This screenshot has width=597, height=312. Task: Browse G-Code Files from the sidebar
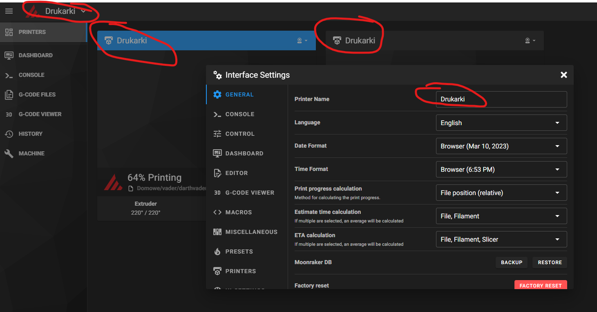pyautogui.click(x=38, y=94)
